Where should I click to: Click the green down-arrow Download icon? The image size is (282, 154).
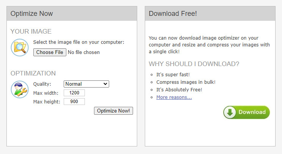230,112
